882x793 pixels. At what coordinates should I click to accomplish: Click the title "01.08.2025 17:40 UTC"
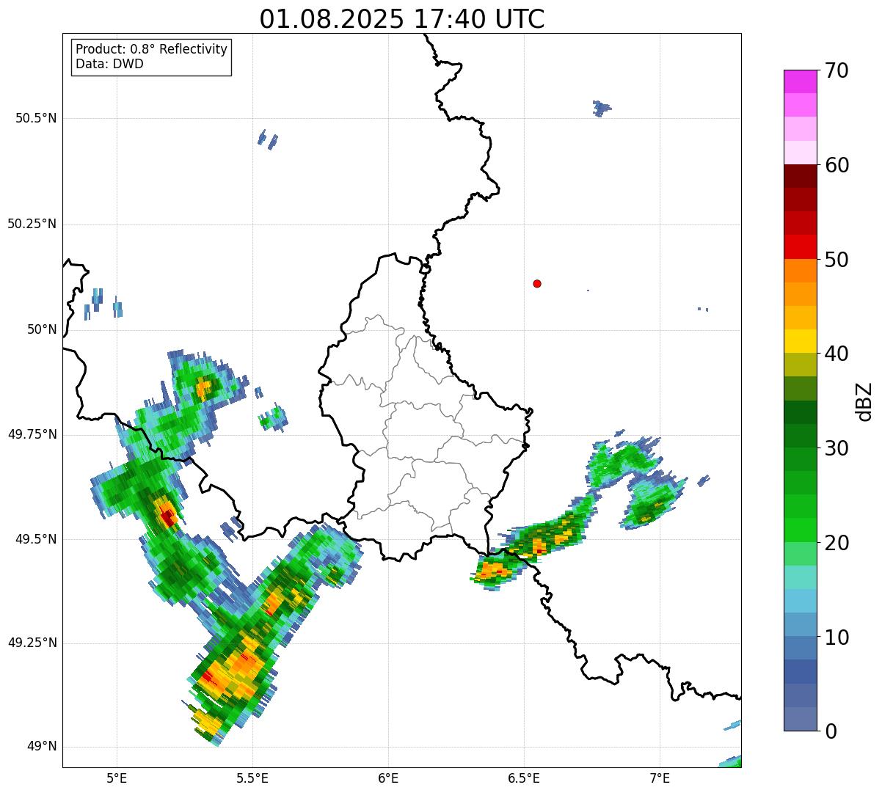[402, 19]
